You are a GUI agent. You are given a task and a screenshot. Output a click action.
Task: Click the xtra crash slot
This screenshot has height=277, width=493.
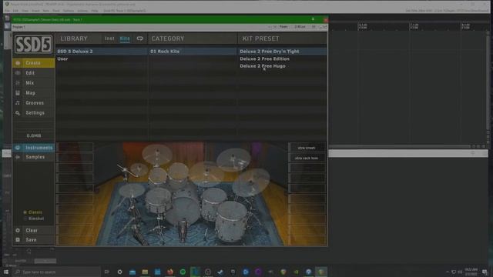[x=307, y=148]
